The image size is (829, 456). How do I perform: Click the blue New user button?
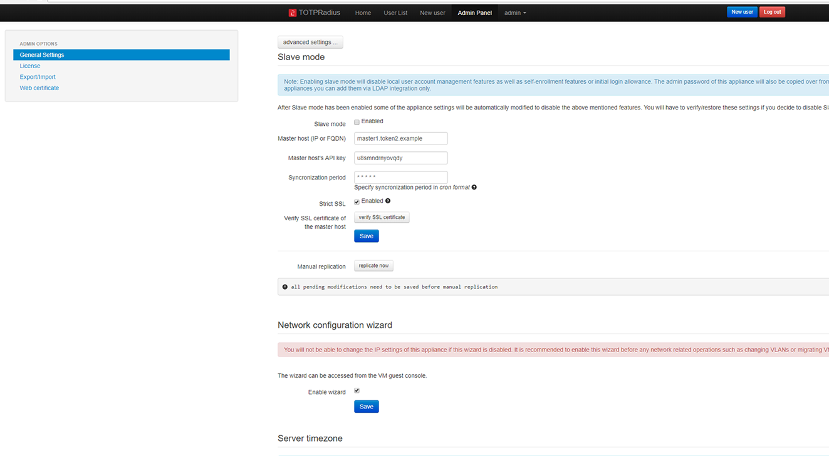tap(742, 11)
